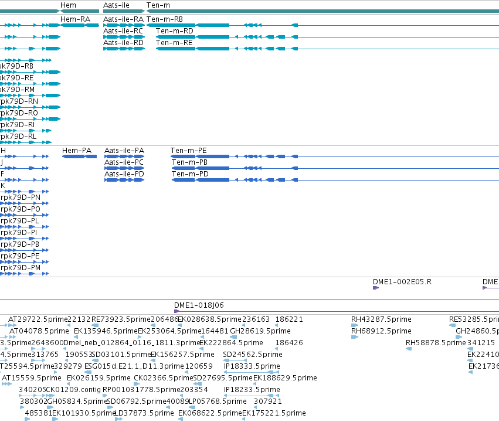Screen dimensions: 499x422
Task: Select BAC clone DME1-002E05.R label
Action: pos(402,282)
